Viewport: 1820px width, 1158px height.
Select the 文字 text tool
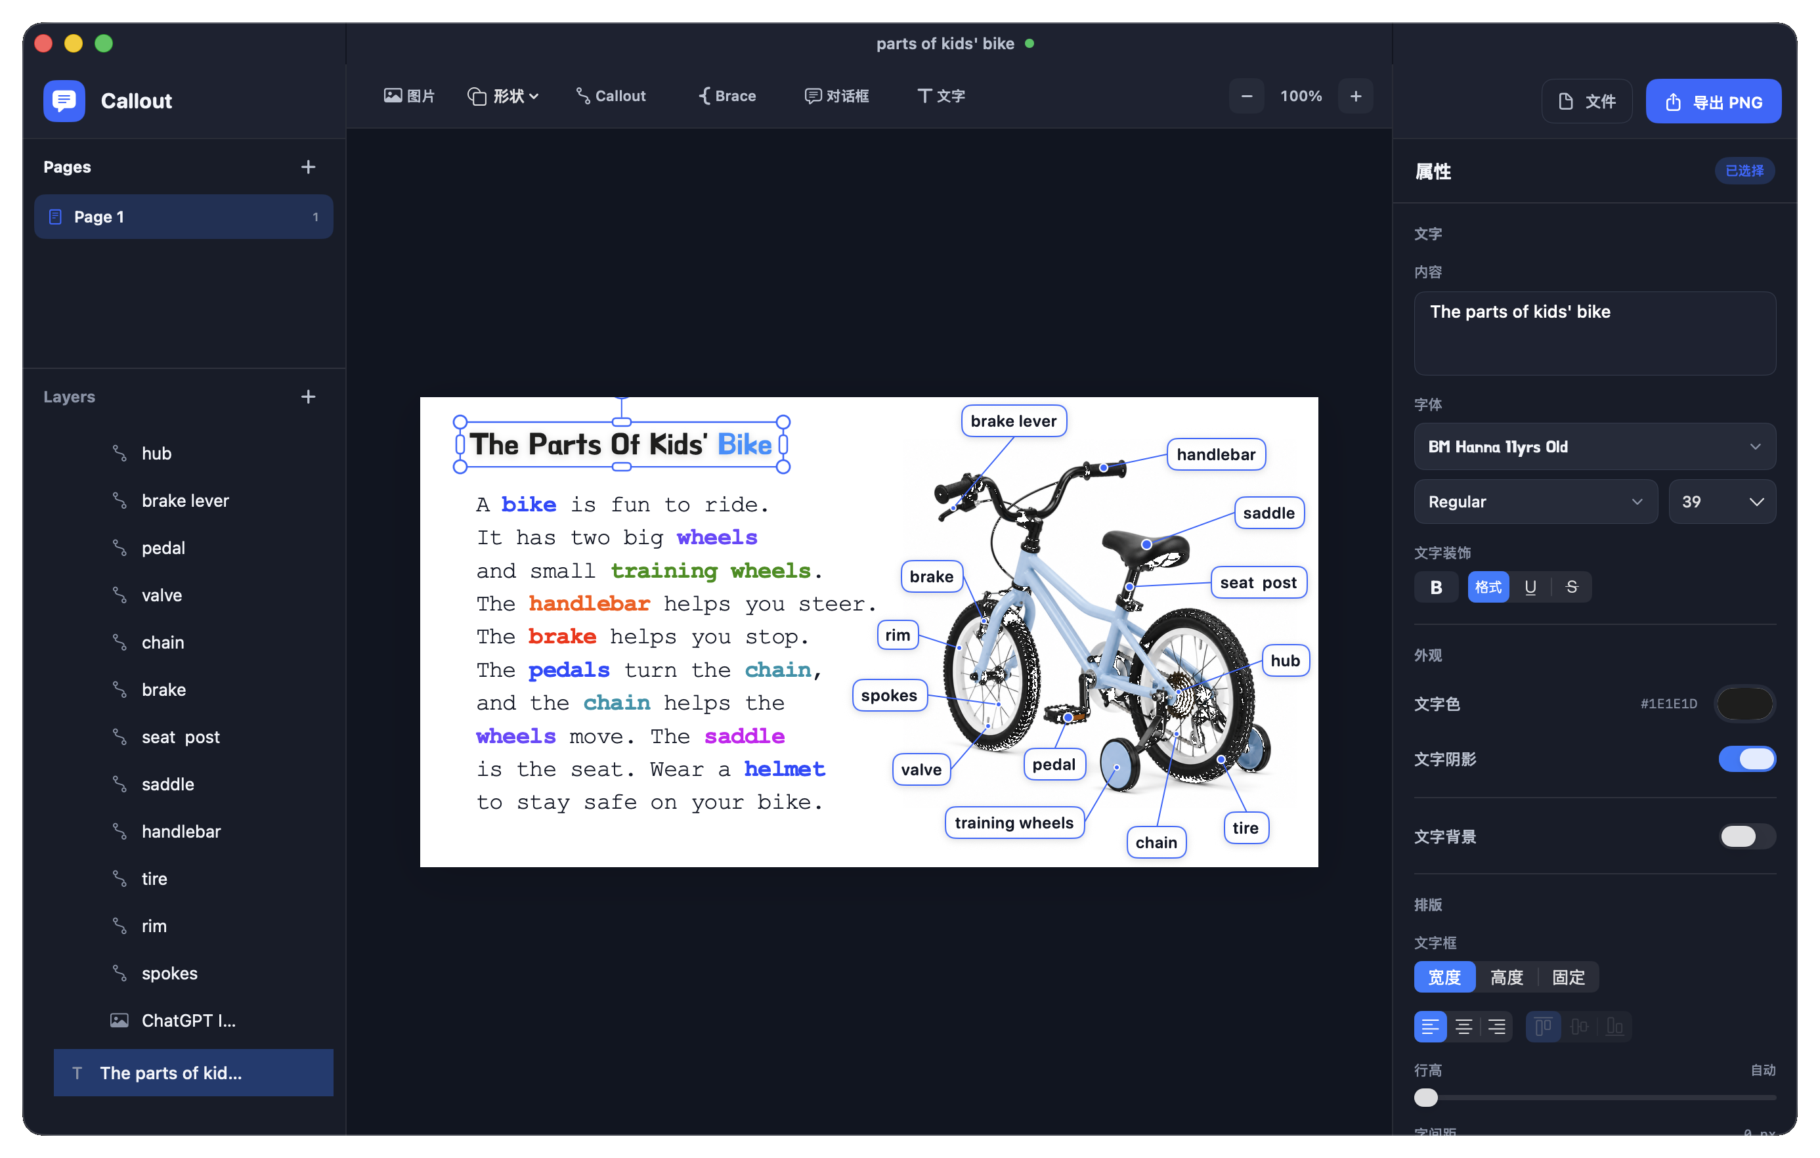pos(941,96)
